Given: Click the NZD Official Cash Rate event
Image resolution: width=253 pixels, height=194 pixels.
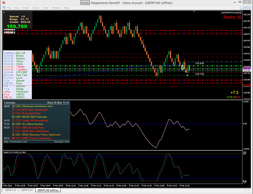Looking at the screenshot, I should (30, 128).
